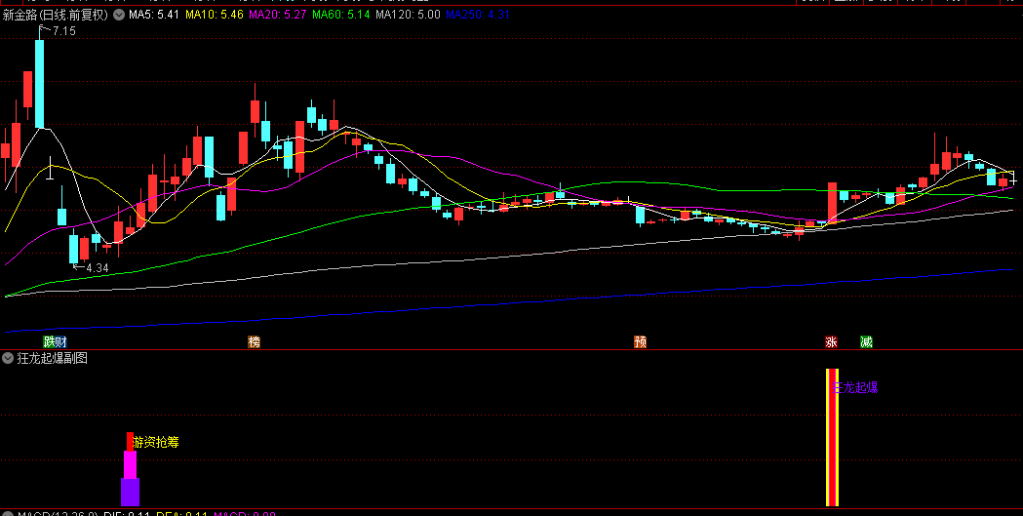Image resolution: width=1023 pixels, height=516 pixels.
Task: Select the tall cyan candlestick at the 7.15 high
Action: [40, 84]
